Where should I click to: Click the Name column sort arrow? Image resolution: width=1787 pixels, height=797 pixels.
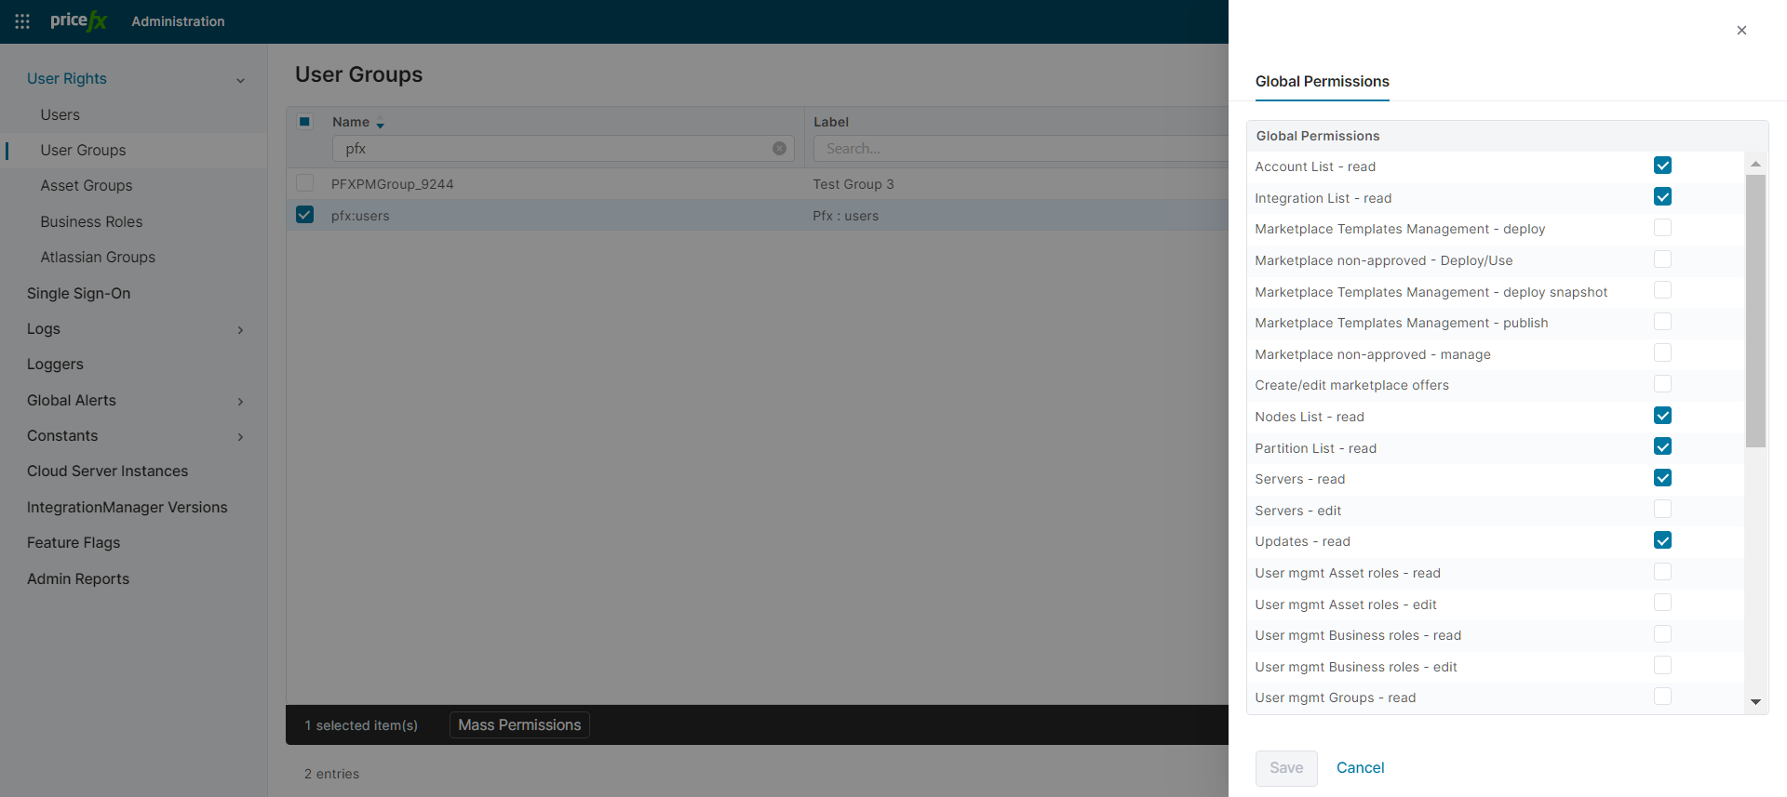point(380,124)
